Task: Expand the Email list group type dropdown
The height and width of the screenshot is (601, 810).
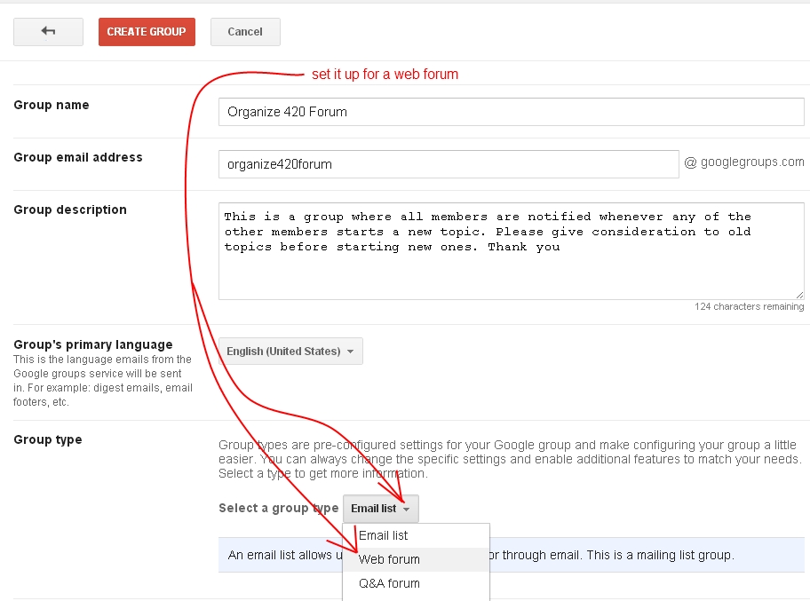Action: click(380, 509)
